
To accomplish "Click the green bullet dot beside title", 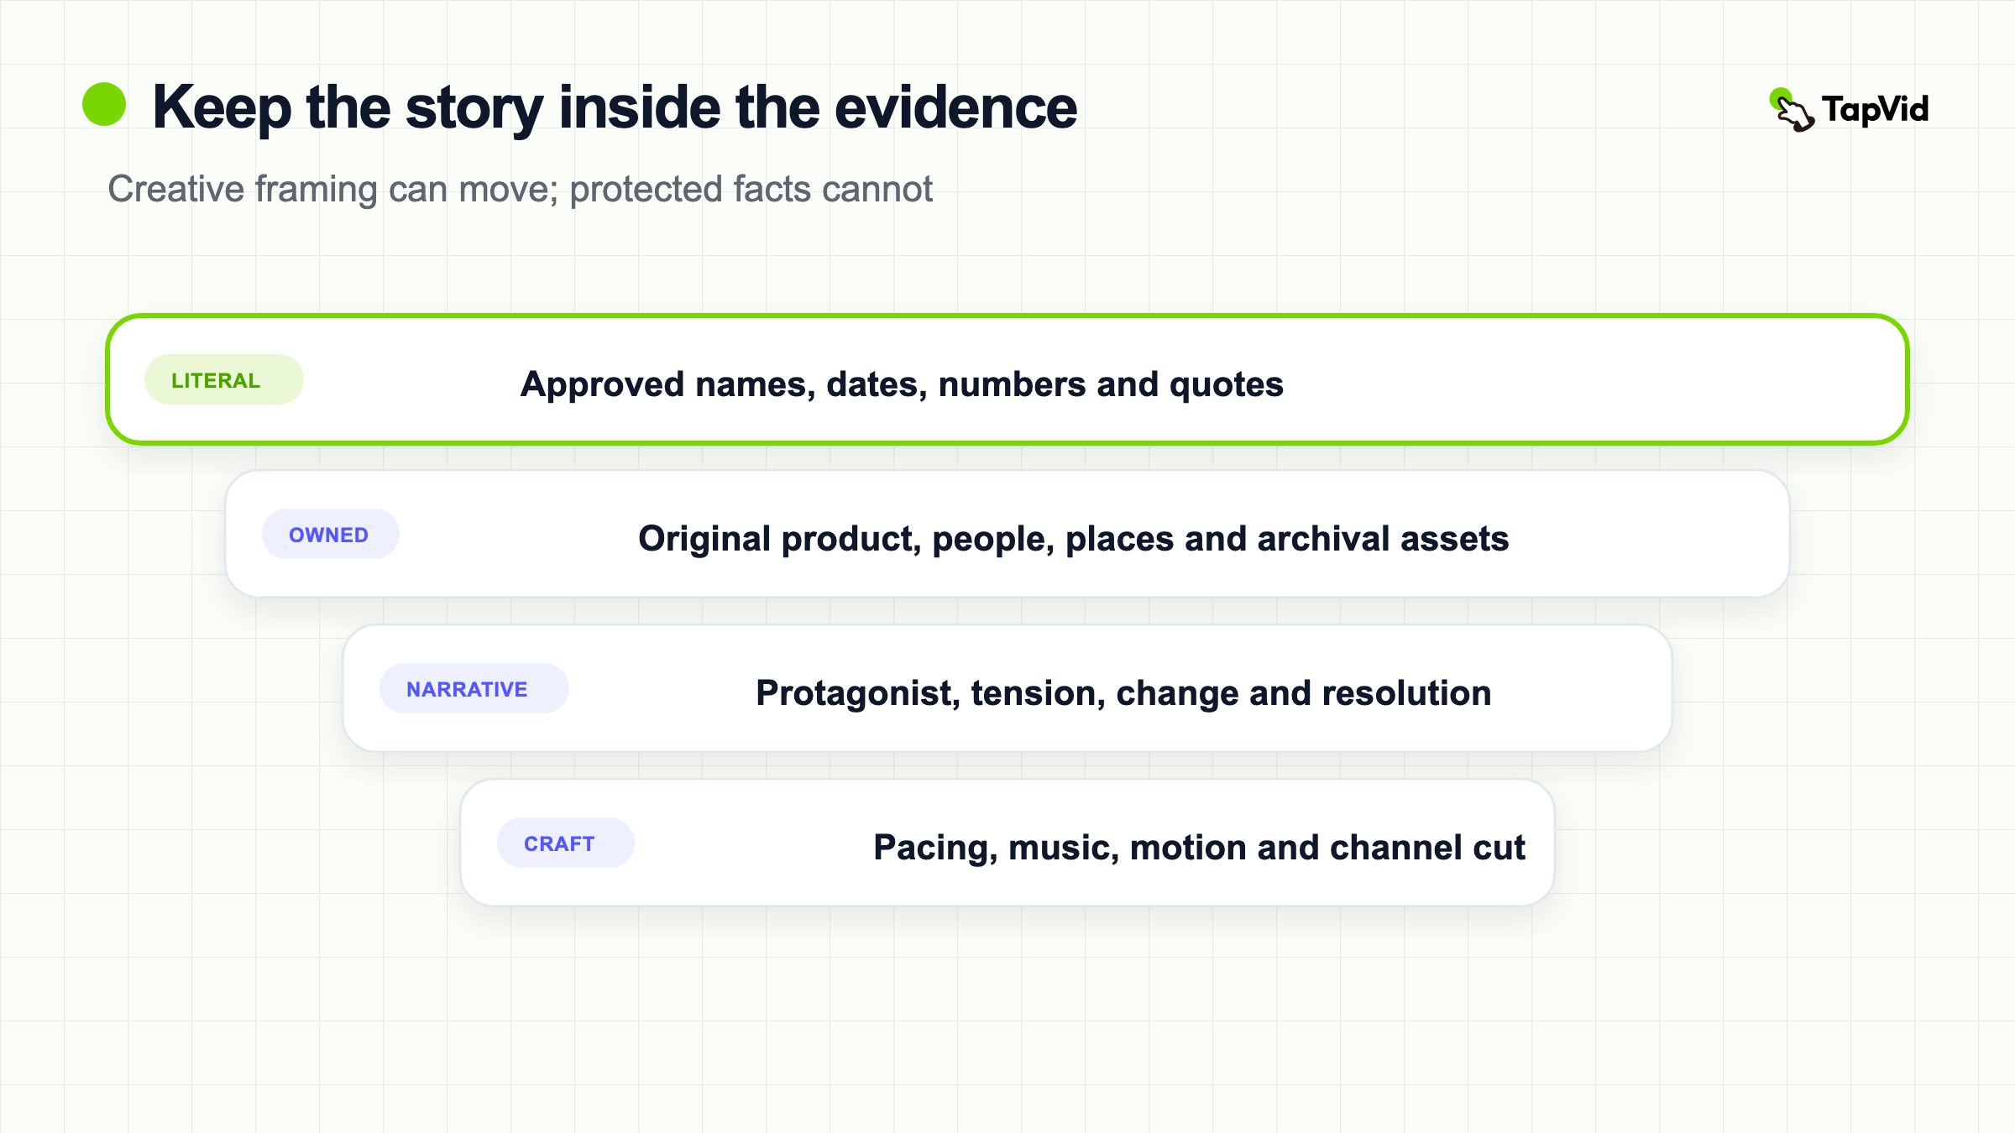I will (x=104, y=104).
